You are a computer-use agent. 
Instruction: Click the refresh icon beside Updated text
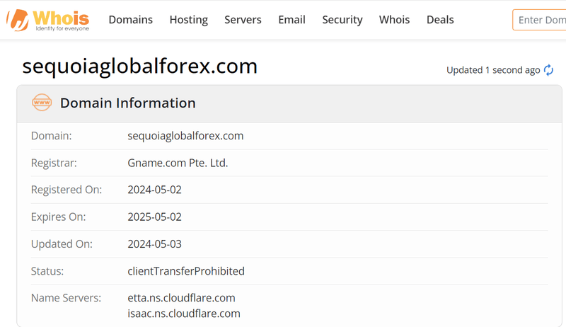[548, 70]
